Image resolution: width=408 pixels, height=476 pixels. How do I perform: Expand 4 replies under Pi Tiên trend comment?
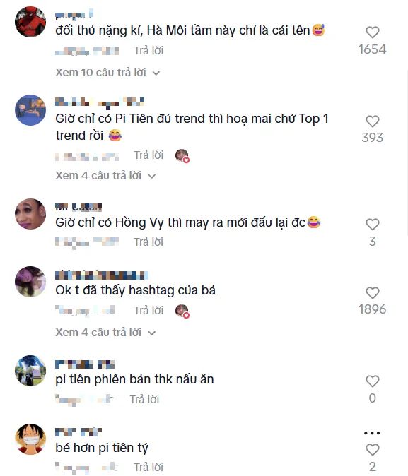point(105,175)
